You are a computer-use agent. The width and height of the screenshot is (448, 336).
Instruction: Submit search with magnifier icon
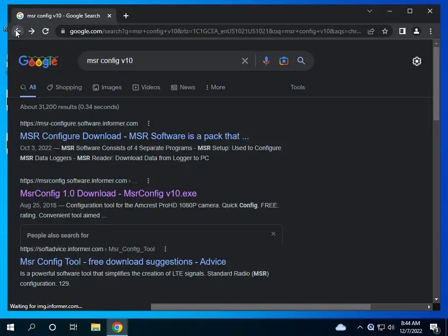pyautogui.click(x=301, y=60)
